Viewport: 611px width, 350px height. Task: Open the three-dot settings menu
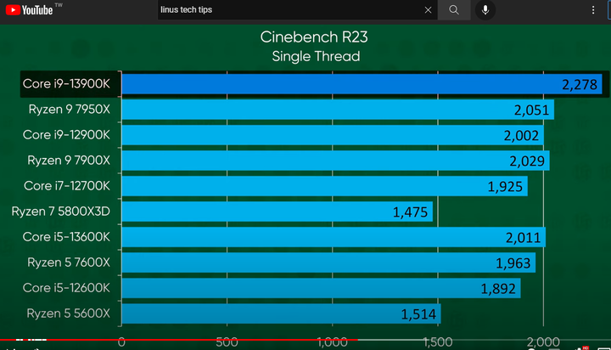(x=593, y=10)
